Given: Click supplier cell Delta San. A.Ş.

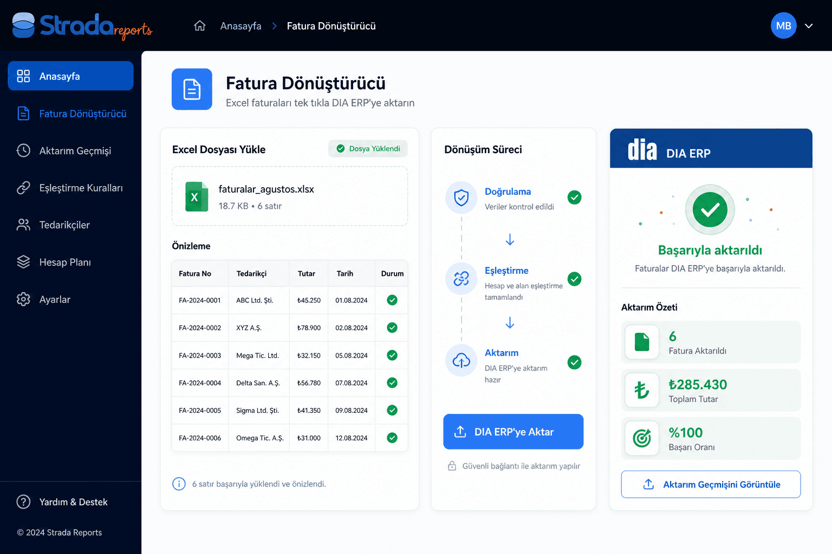Looking at the screenshot, I should [258, 383].
